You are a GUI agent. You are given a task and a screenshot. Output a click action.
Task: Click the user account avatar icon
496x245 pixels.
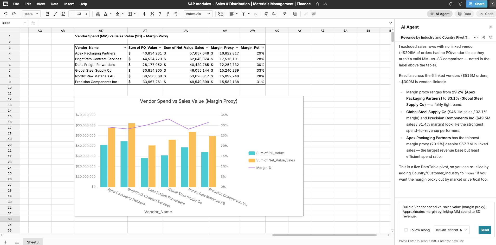(x=493, y=4)
